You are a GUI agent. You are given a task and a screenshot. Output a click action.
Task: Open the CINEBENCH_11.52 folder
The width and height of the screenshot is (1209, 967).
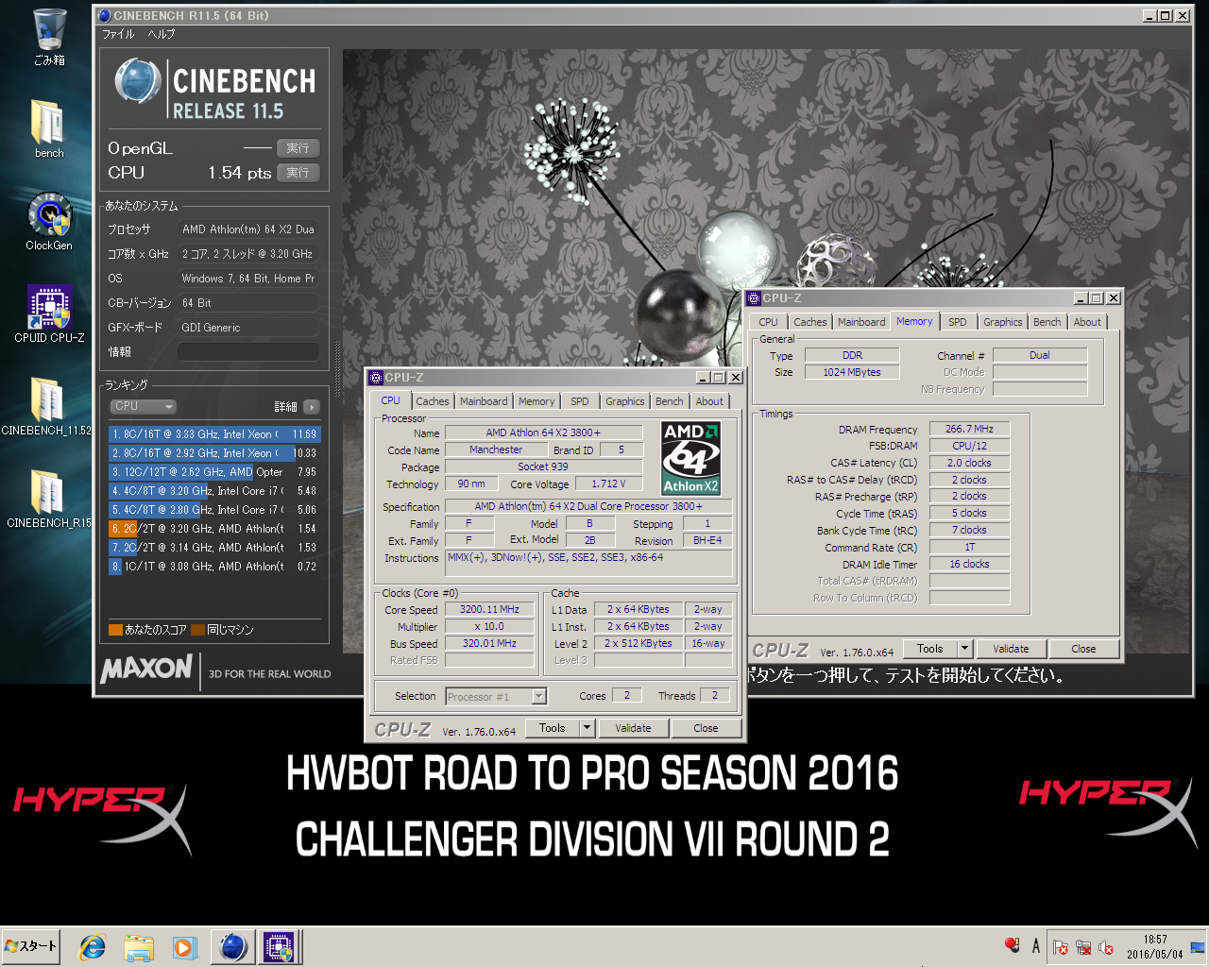point(46,406)
